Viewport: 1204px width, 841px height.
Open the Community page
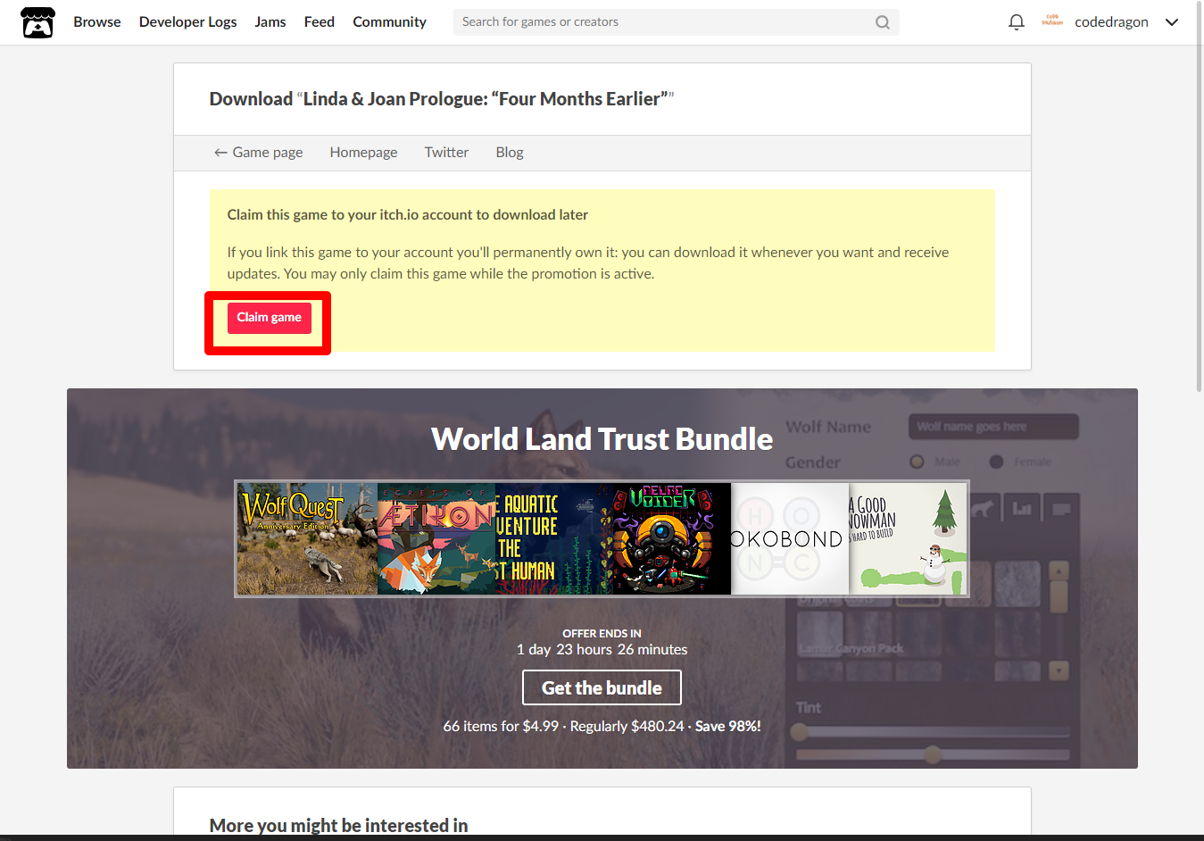[x=389, y=21]
